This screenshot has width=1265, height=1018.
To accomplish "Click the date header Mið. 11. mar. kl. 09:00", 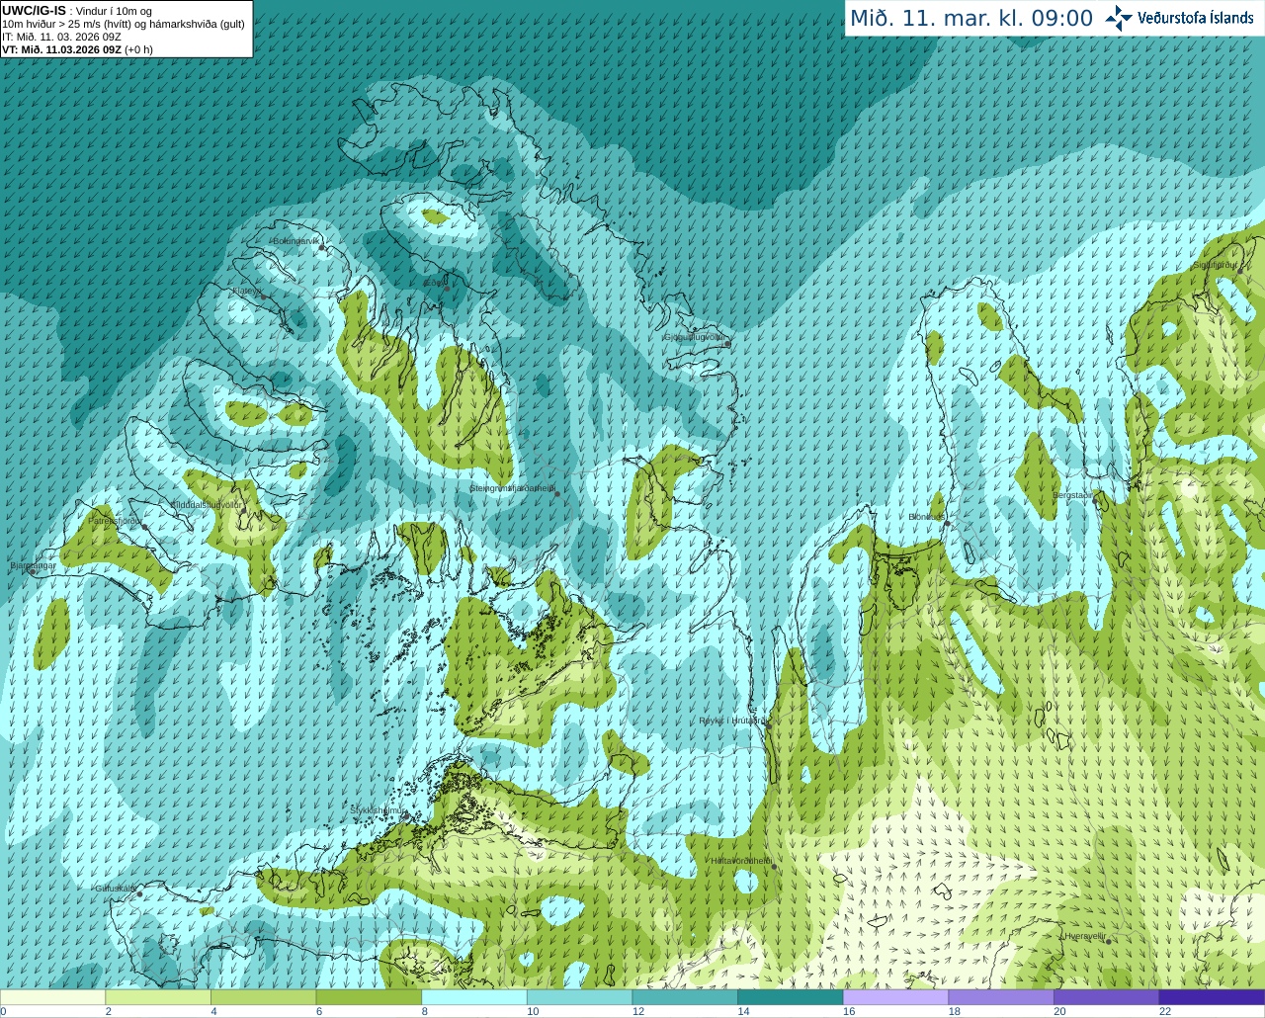I will point(971,19).
